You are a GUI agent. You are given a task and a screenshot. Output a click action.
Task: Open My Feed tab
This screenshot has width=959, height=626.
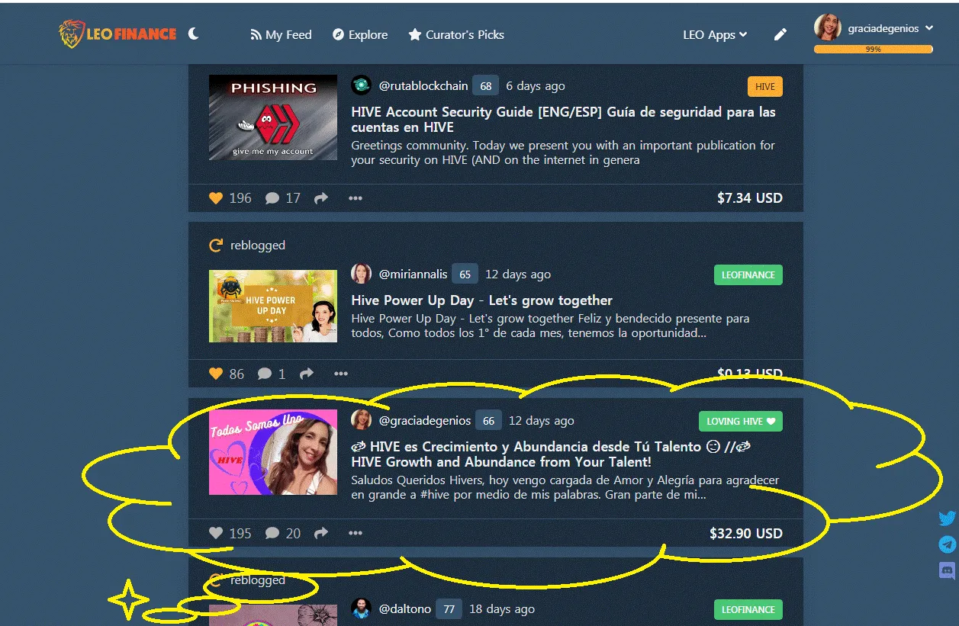click(x=281, y=35)
